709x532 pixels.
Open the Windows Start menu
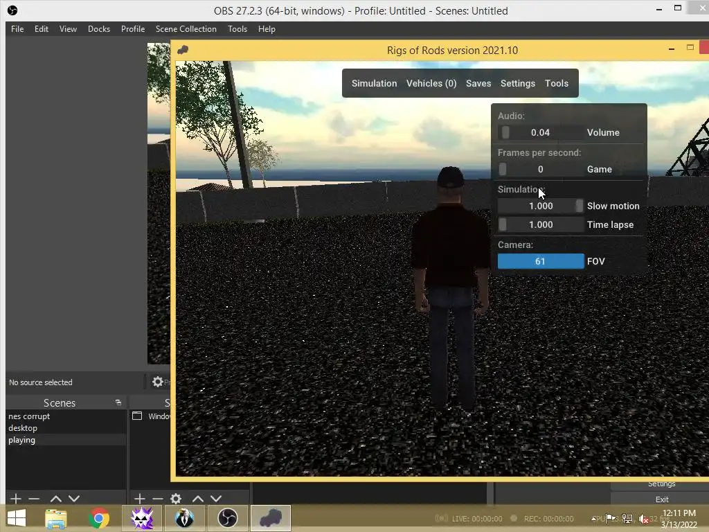17,518
